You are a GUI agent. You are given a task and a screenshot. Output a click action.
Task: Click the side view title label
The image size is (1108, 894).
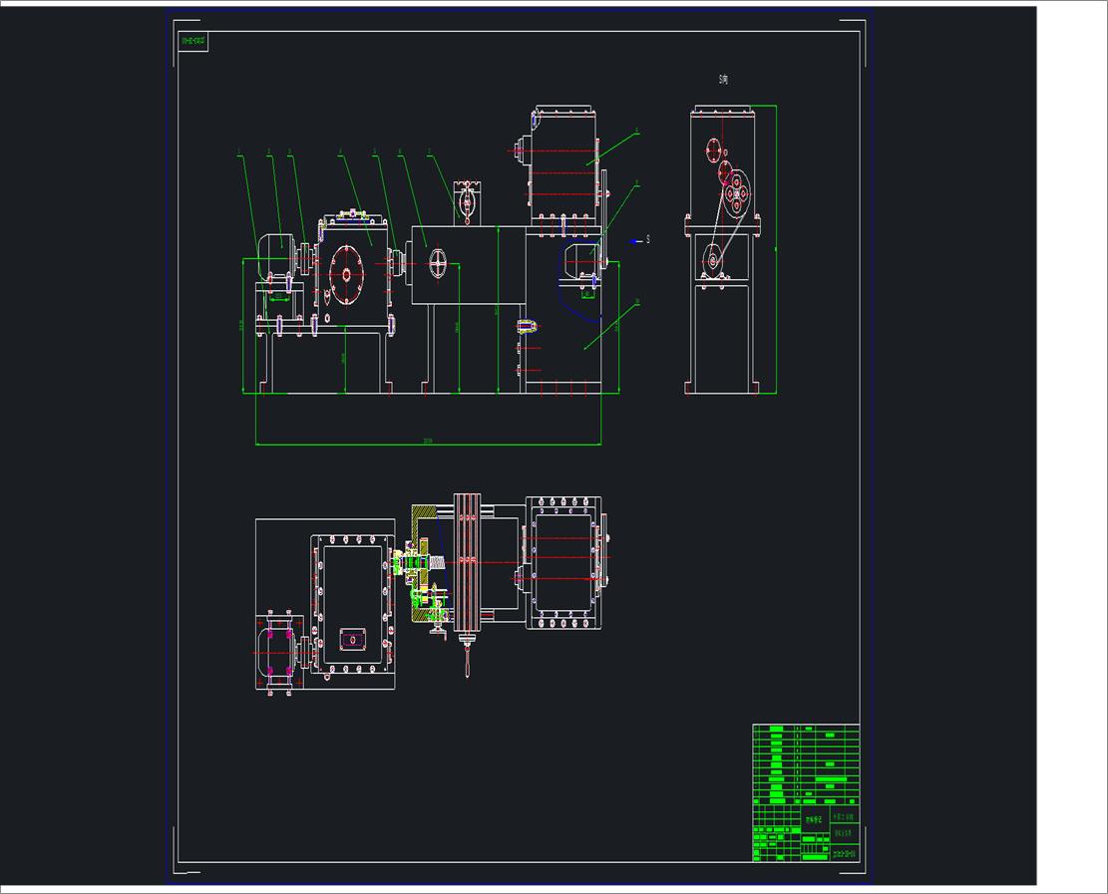click(x=723, y=81)
